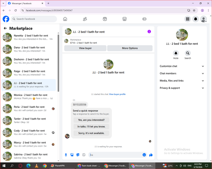212x169 pixels.
Task: Click the 5015320356 message bubble
Action: (x=79, y=104)
